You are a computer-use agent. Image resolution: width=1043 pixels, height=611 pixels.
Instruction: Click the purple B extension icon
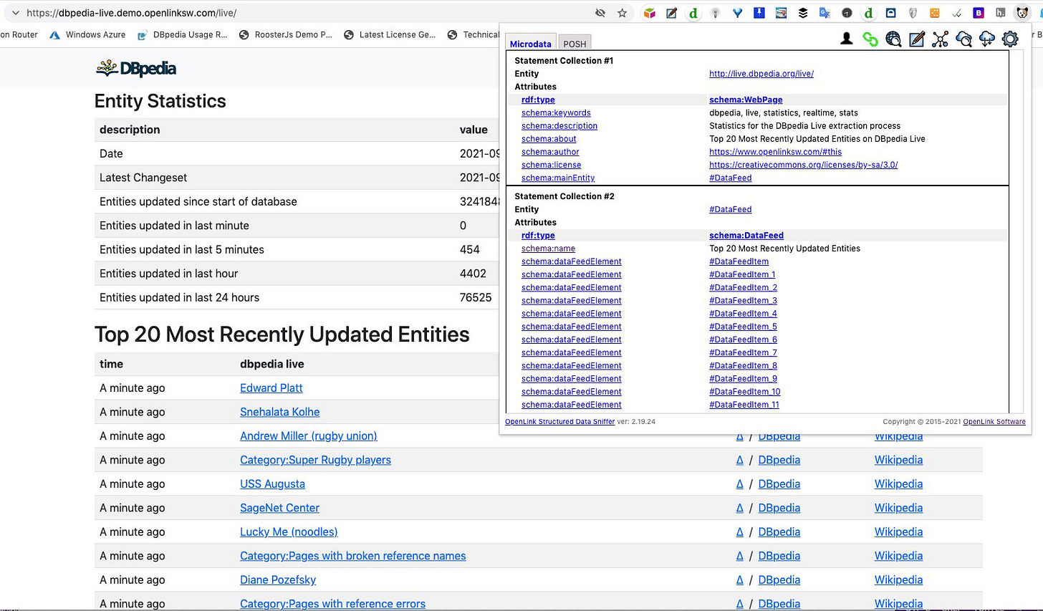[979, 13]
